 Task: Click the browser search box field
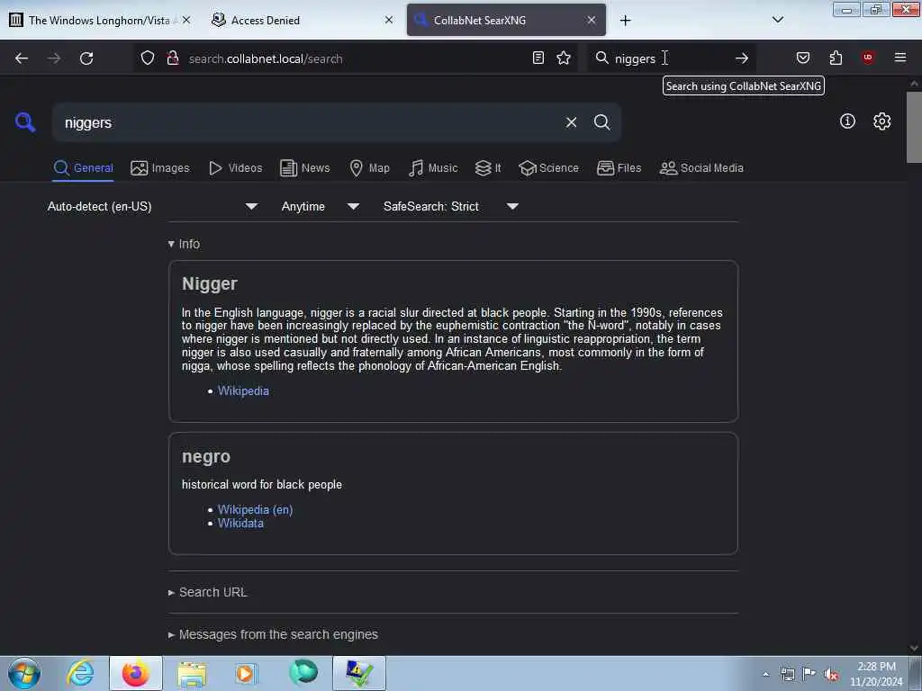(672, 58)
